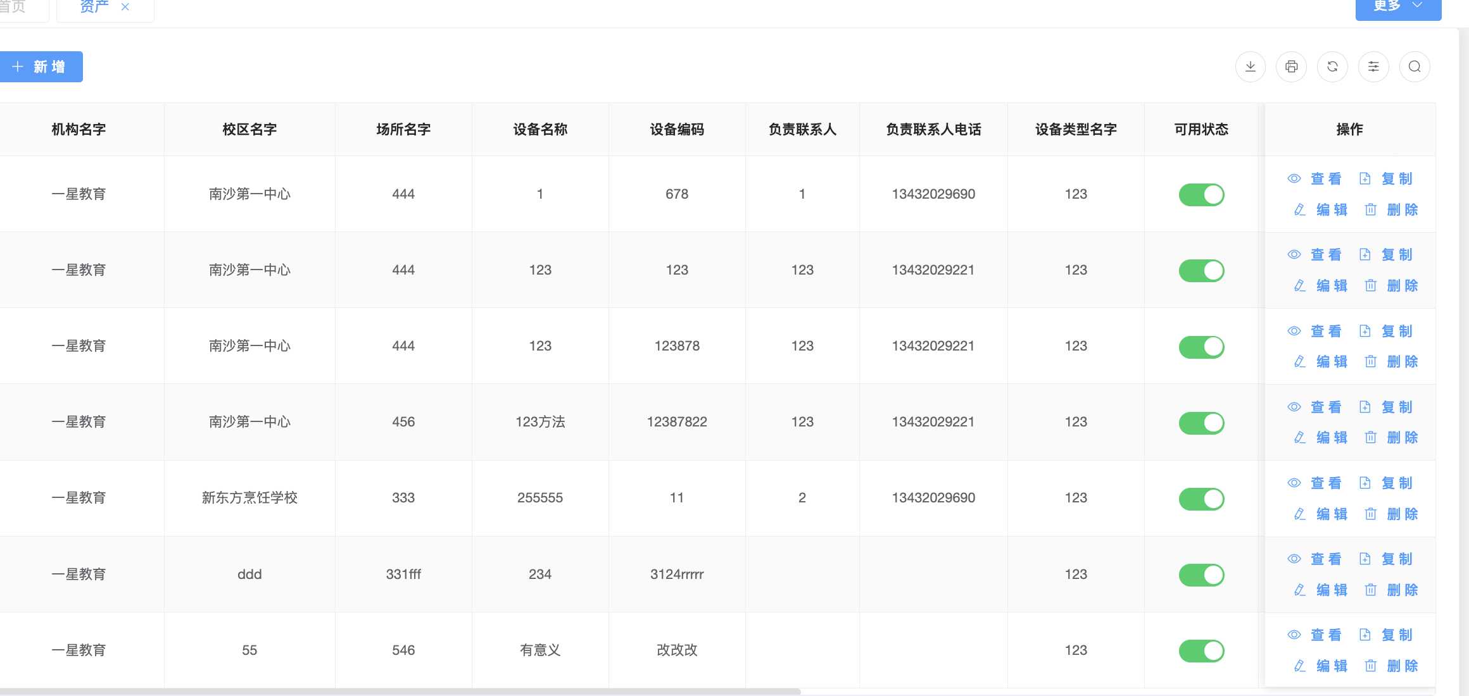The height and width of the screenshot is (696, 1469).
Task: Toggle availability for device code 678
Action: pos(1201,194)
